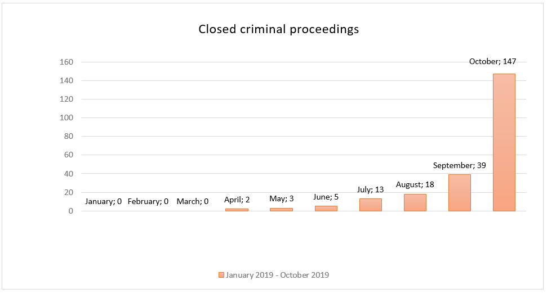Click the October; 147 data label
The height and width of the screenshot is (294, 547).
pyautogui.click(x=492, y=62)
